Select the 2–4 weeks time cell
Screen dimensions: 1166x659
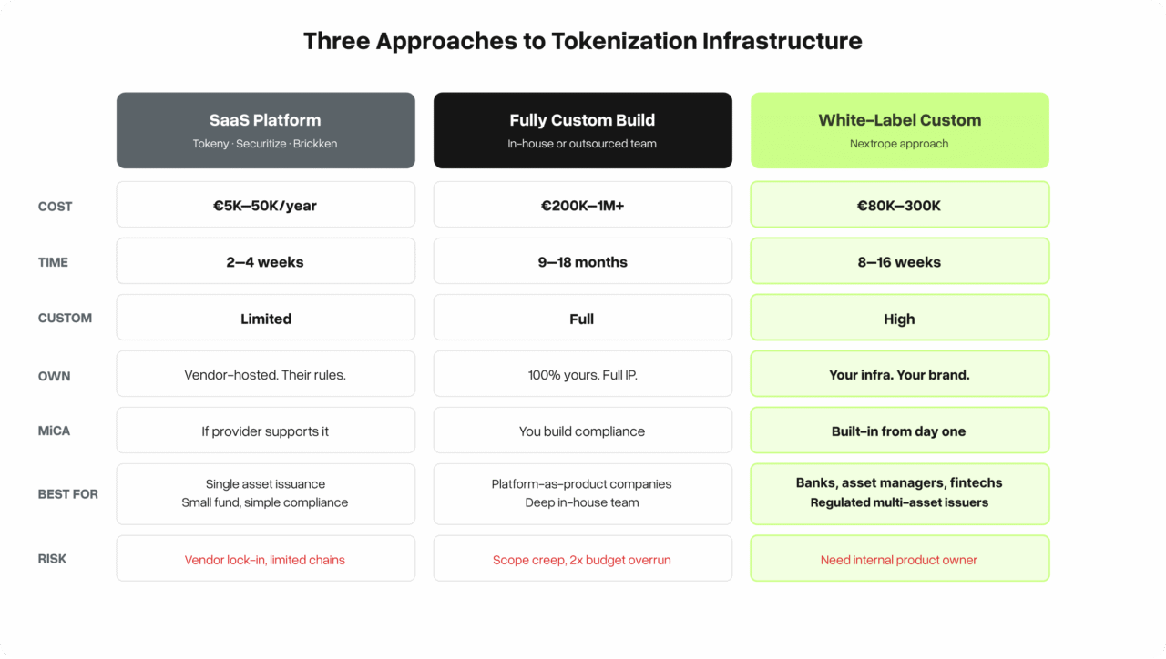point(265,261)
